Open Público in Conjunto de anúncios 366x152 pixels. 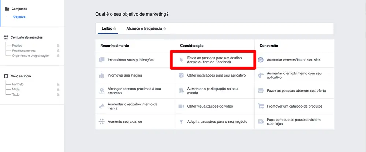click(17, 46)
